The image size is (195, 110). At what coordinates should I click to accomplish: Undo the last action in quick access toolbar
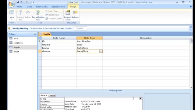(21, 2)
